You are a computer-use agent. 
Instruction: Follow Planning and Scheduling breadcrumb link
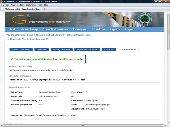(49, 35)
